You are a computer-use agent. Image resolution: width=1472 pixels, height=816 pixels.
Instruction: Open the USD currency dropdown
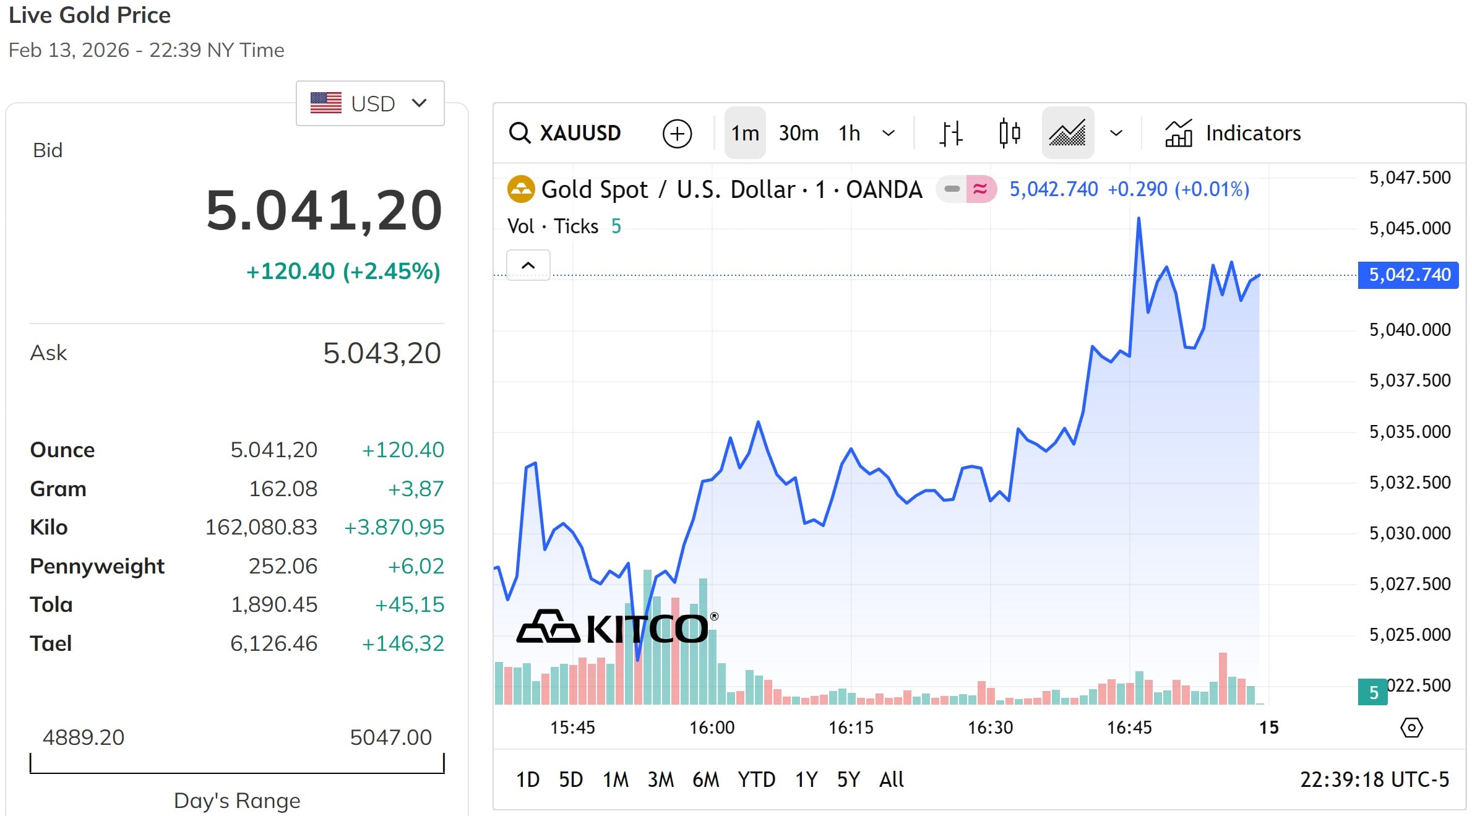coord(369,103)
